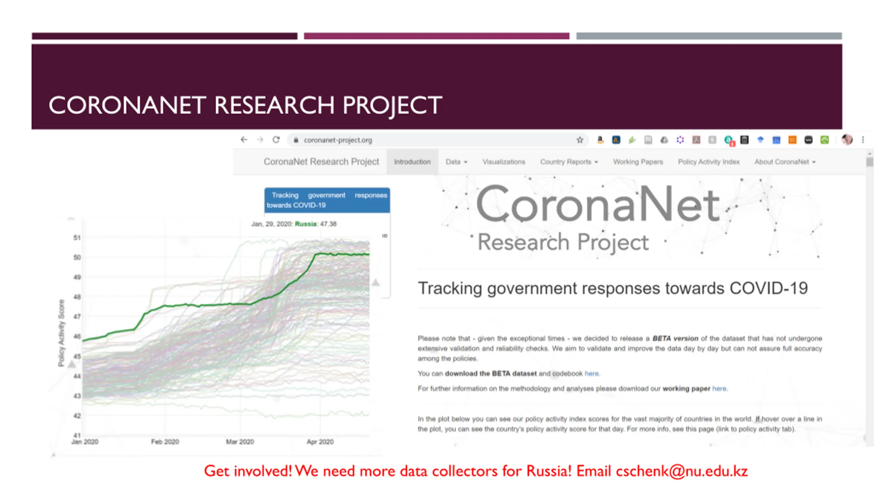Click the heading 'Tracking government responses towards COVID-19'
Viewport: 874px width, 492px height.
(x=613, y=288)
